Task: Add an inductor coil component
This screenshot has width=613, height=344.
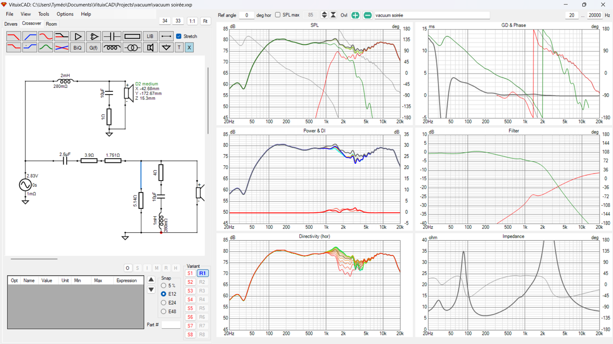Action: tap(112, 47)
